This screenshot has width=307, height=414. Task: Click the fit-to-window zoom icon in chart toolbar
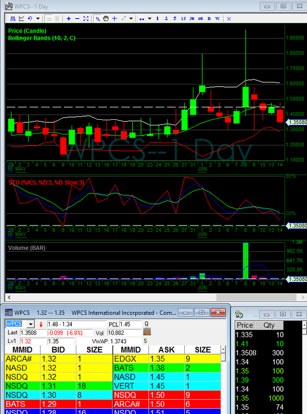click(86, 18)
